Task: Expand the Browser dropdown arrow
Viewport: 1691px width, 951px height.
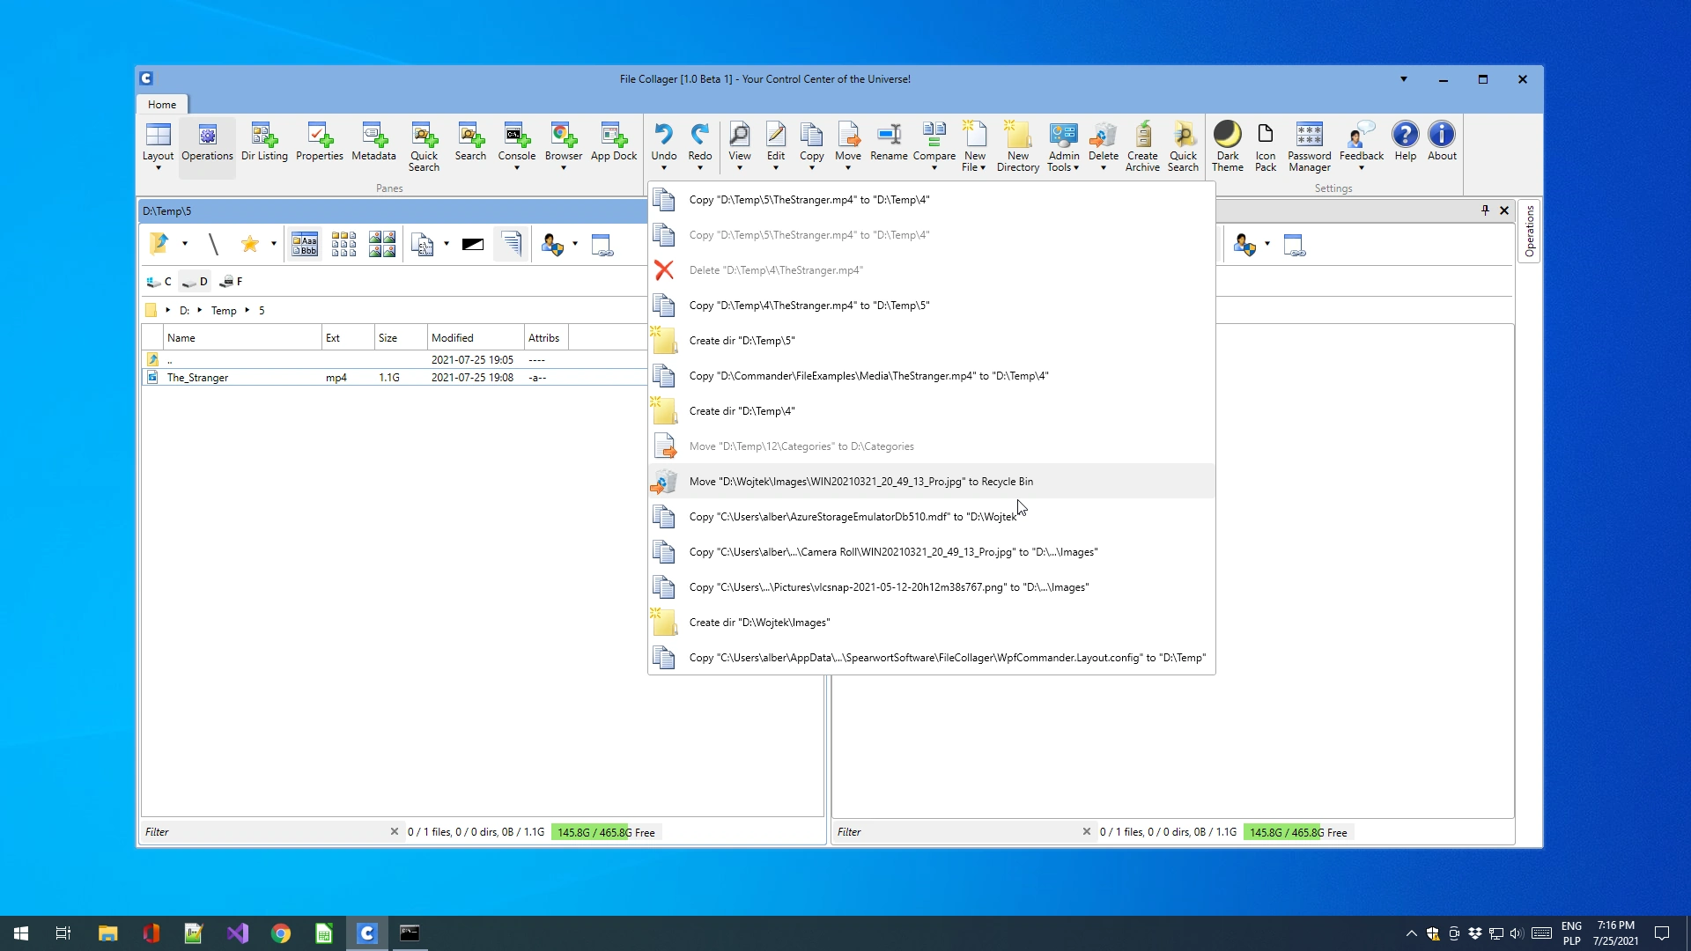Action: pos(563,167)
